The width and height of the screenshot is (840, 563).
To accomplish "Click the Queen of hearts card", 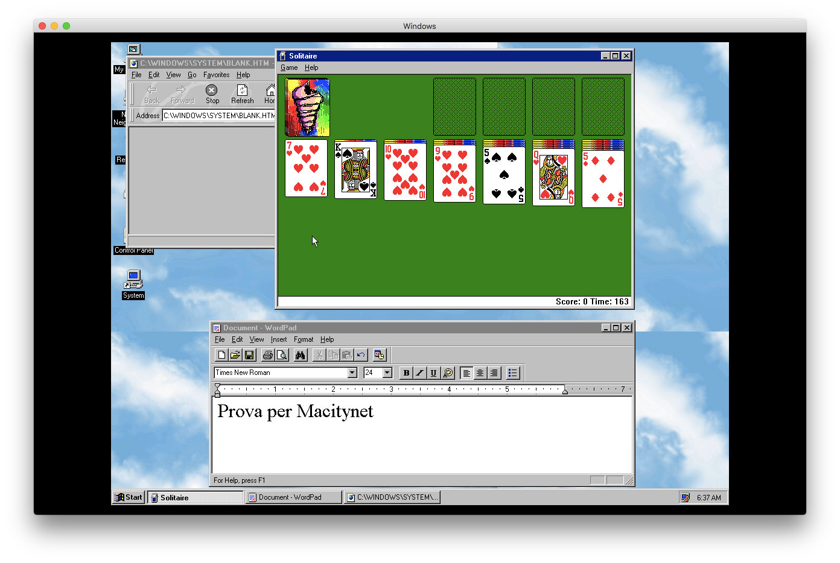I will [x=553, y=177].
